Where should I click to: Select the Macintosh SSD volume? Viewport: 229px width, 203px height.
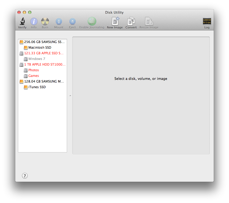pyautogui.click(x=42, y=48)
